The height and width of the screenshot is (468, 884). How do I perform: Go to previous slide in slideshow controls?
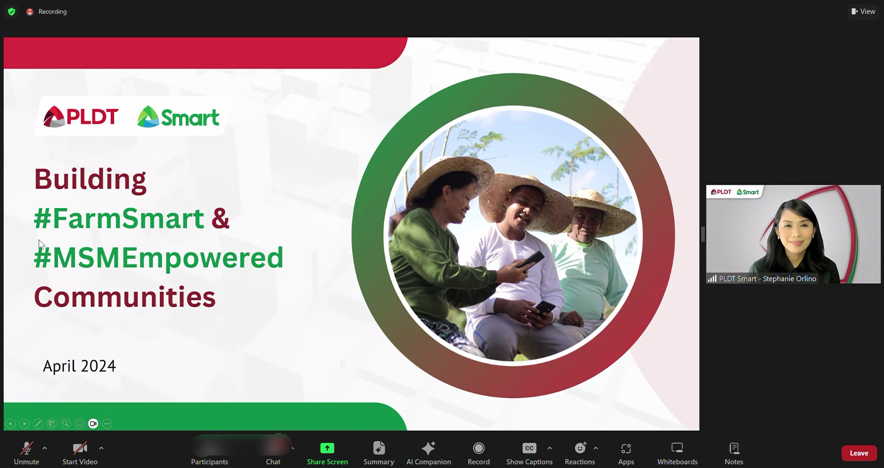click(x=11, y=424)
